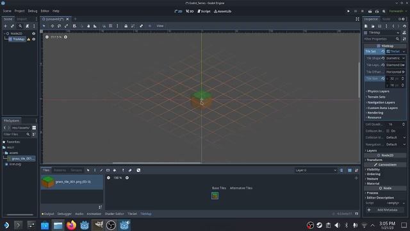Select the TileMap eraser tool
Screen dimensions: 410x231
130,170
